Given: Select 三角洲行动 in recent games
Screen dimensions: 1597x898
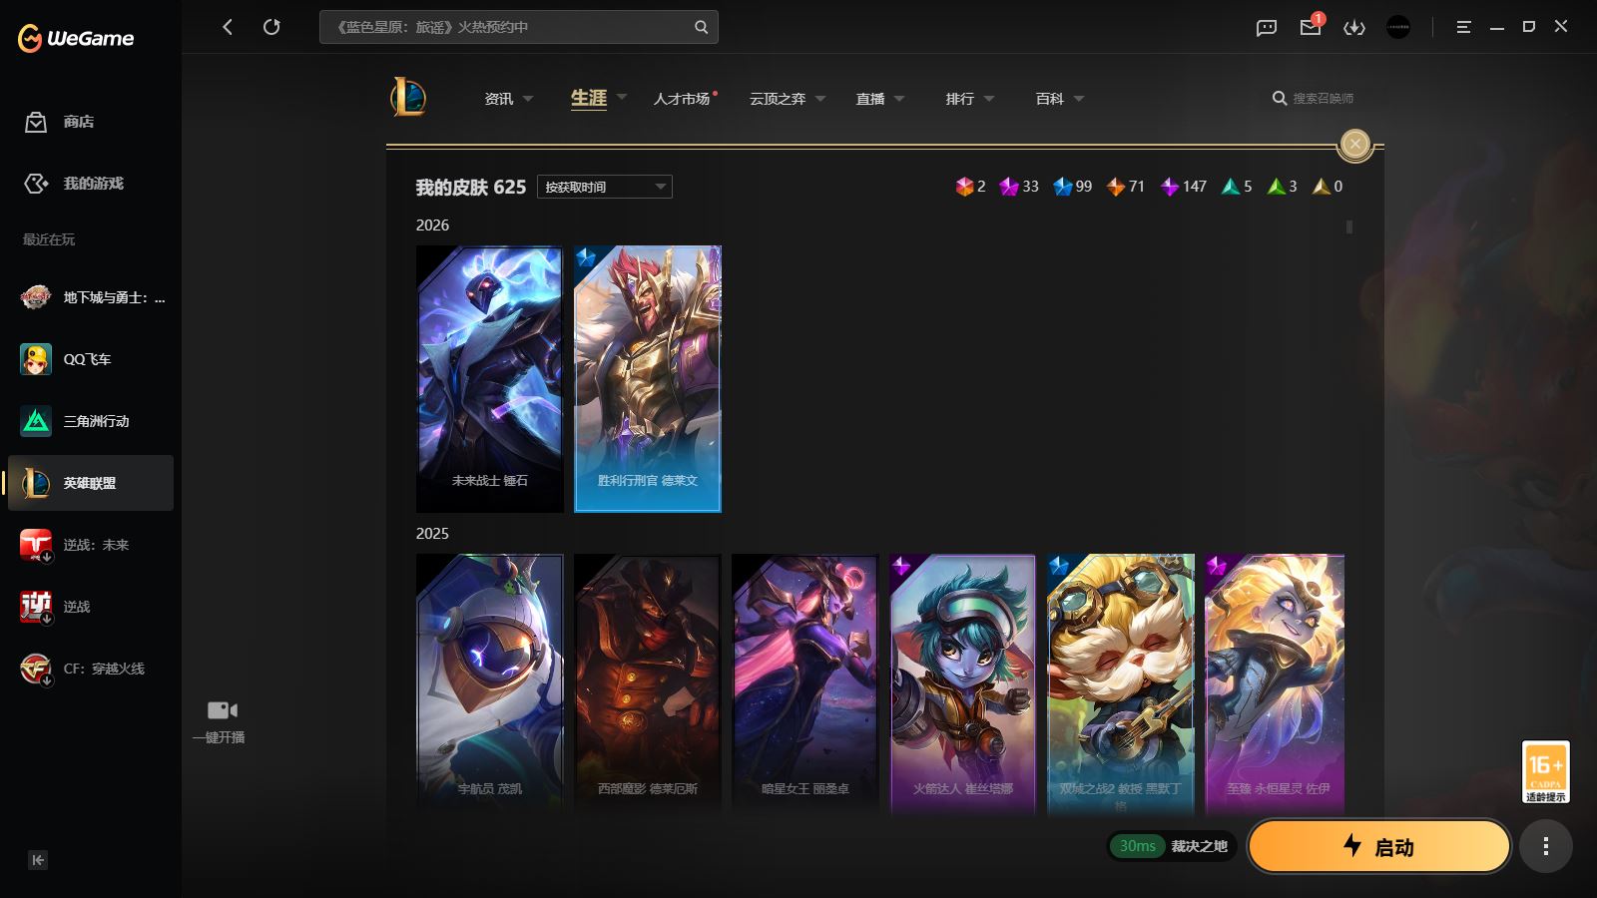Looking at the screenshot, I should 92,421.
